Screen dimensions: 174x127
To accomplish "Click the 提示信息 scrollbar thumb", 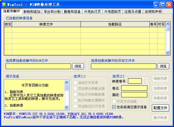I will tap(66, 88).
